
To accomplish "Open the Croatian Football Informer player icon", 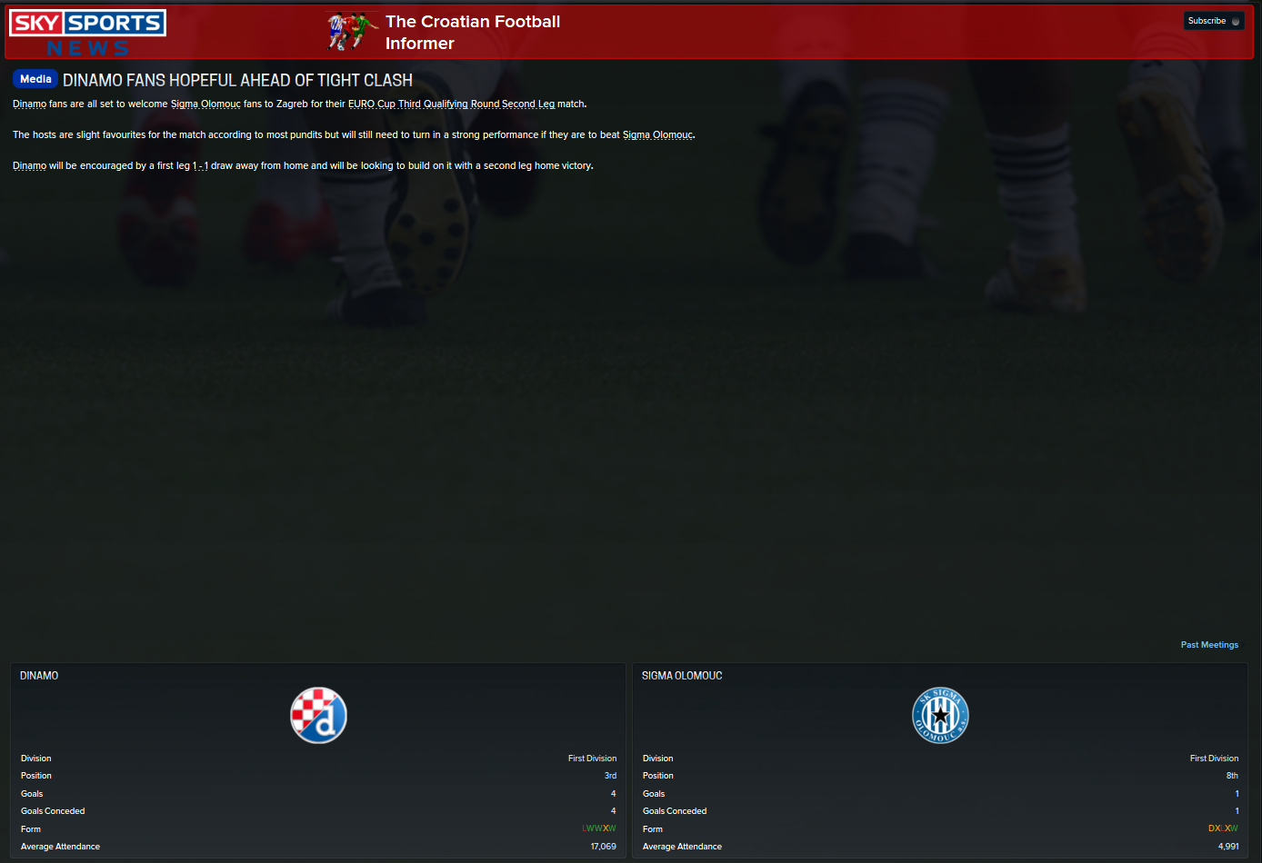I will coord(352,31).
